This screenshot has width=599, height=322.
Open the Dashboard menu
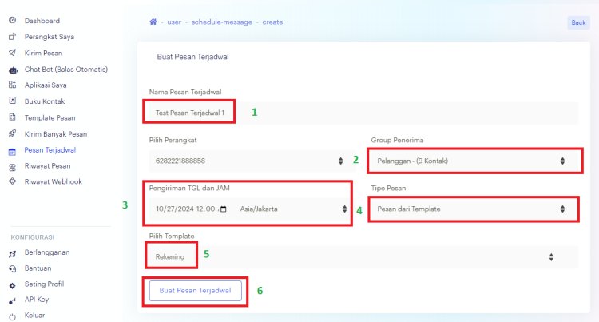(x=42, y=21)
